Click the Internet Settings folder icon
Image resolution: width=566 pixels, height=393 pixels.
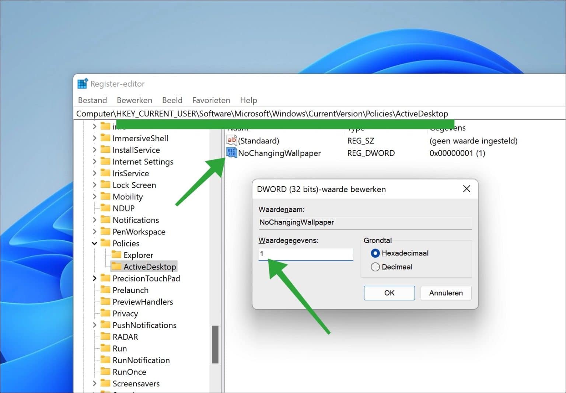[x=105, y=161]
